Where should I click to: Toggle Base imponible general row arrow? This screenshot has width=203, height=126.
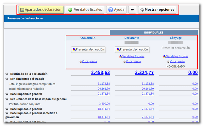[x=7, y=94]
